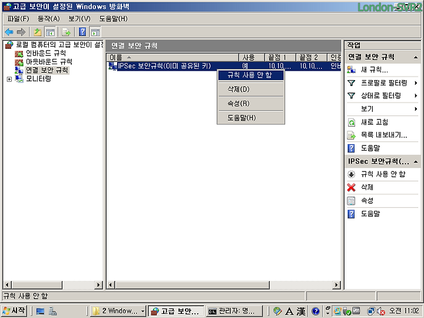Click the Export list toolbar icon
The width and height of the screenshot is (424, 318).
click(66, 32)
